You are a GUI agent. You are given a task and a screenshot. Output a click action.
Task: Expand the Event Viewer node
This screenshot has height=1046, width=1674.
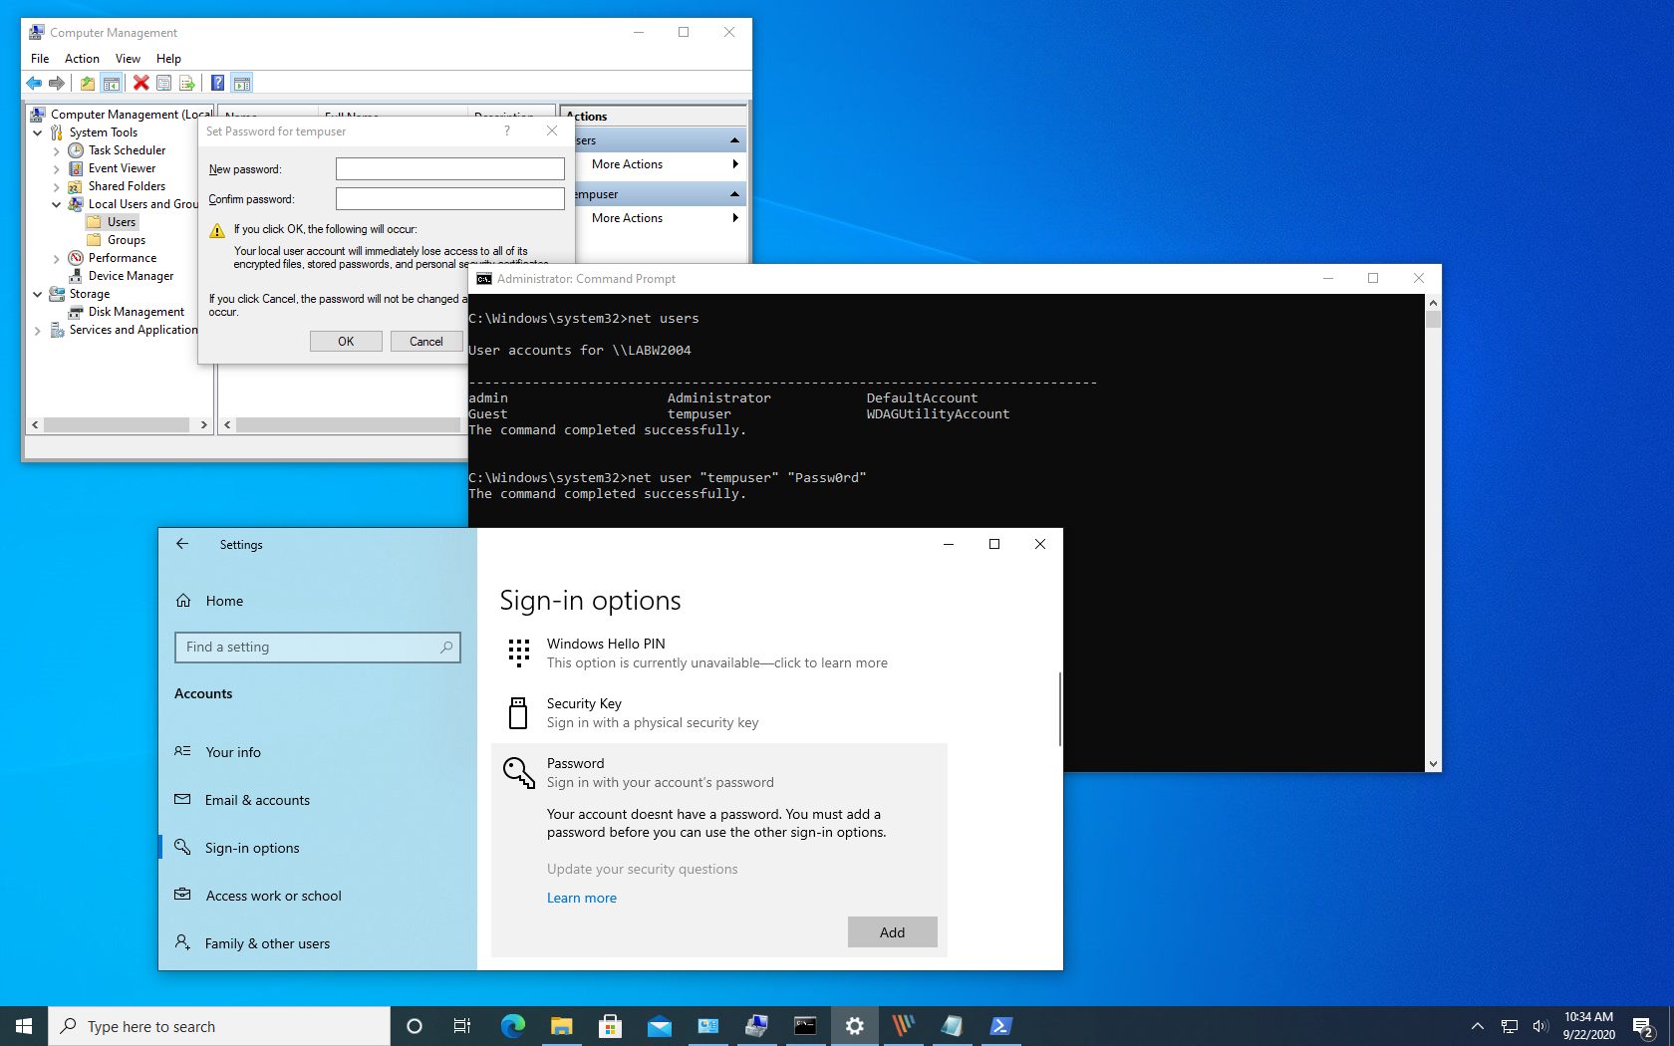point(56,168)
